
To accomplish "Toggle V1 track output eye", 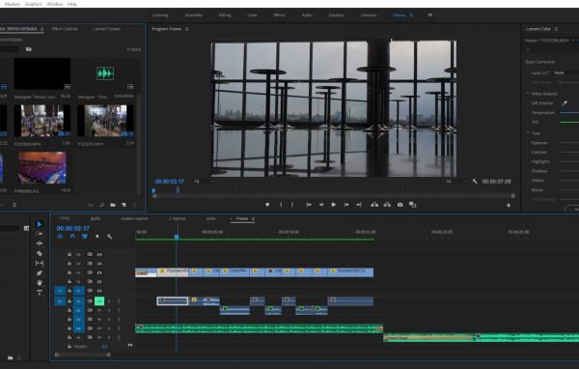I will [99, 291].
